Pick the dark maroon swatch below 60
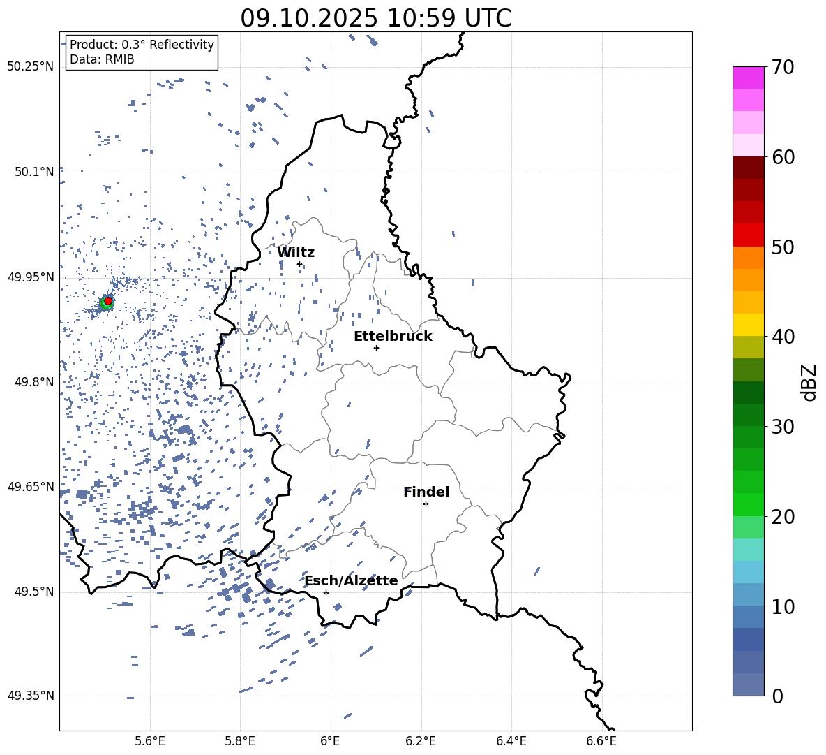The image size is (826, 755). pos(749,168)
